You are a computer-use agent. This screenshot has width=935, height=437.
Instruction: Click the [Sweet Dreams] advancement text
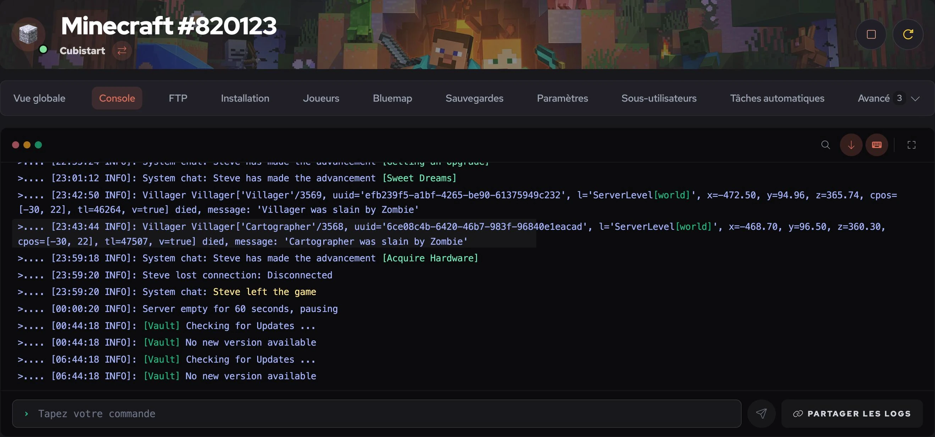click(419, 178)
